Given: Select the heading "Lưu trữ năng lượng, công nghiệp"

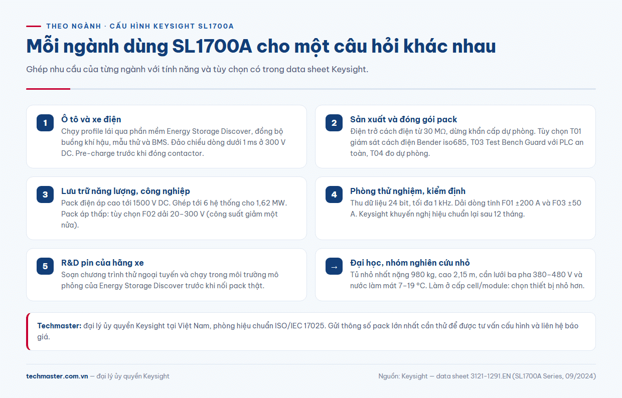Looking at the screenshot, I should tap(125, 191).
